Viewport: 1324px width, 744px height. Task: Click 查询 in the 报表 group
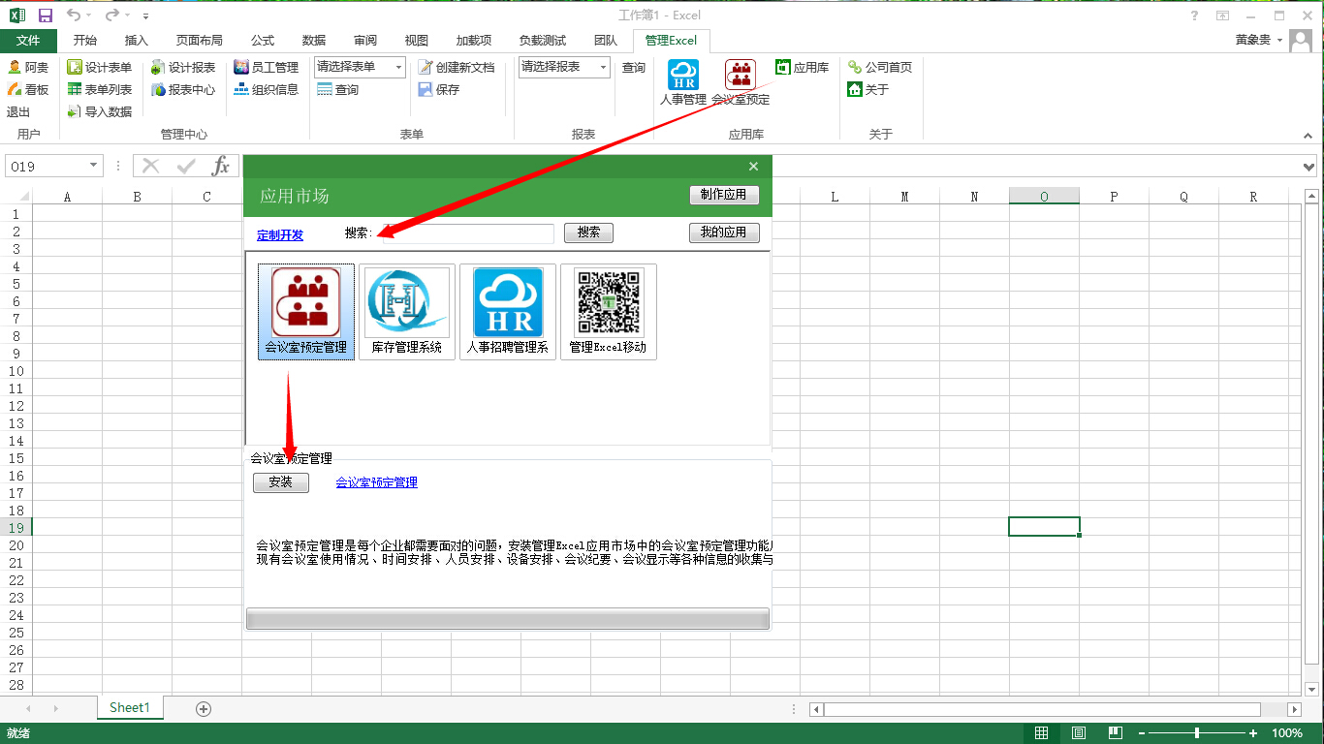pos(634,67)
